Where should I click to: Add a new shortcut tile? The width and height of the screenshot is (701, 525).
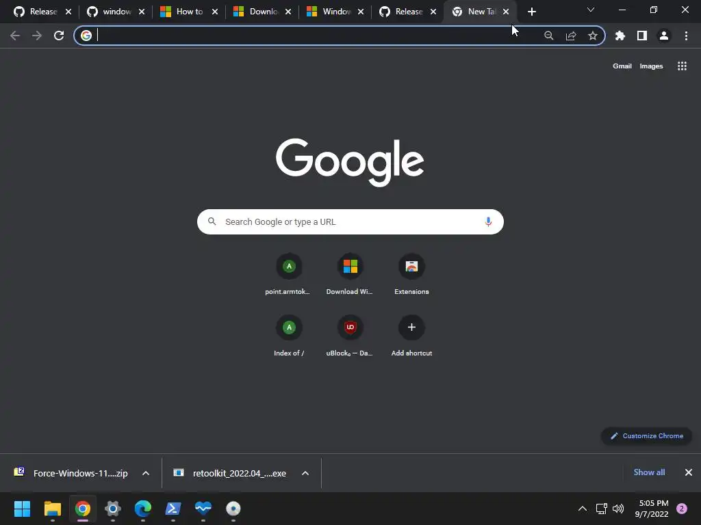coord(411,335)
